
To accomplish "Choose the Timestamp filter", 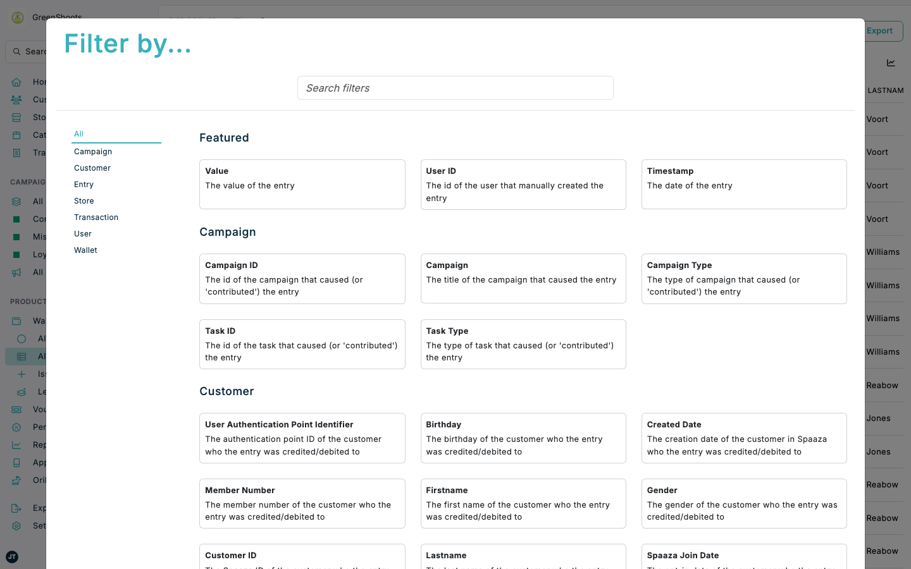I will (744, 184).
